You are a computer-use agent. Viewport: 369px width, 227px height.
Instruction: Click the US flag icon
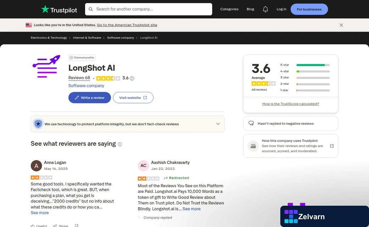point(29,25)
